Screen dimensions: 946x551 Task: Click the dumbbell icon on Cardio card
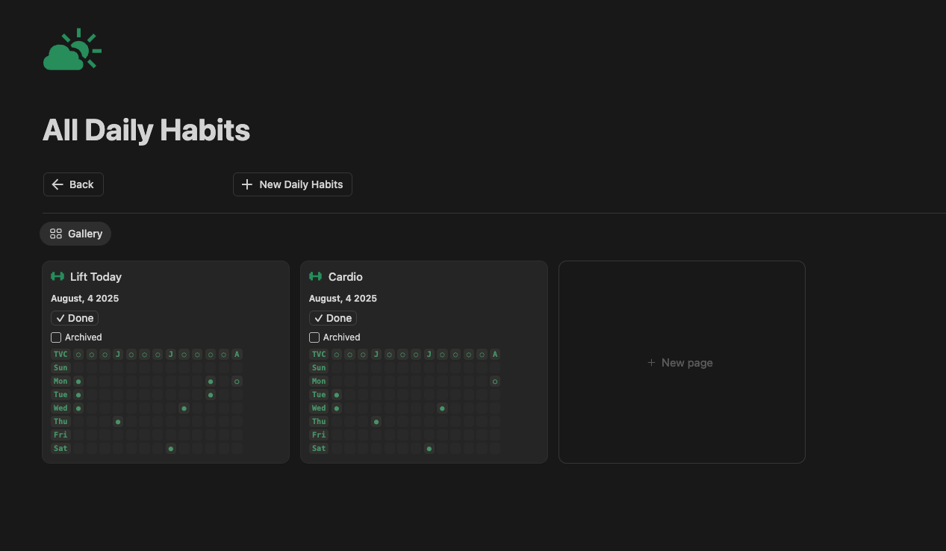tap(316, 276)
